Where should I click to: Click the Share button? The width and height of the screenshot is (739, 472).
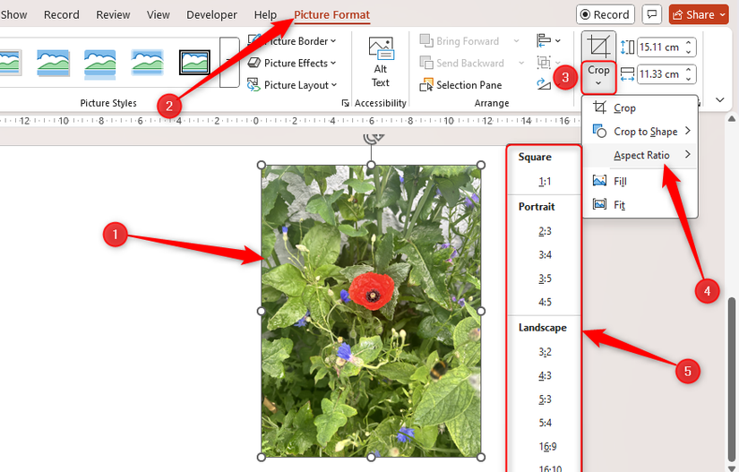point(699,14)
